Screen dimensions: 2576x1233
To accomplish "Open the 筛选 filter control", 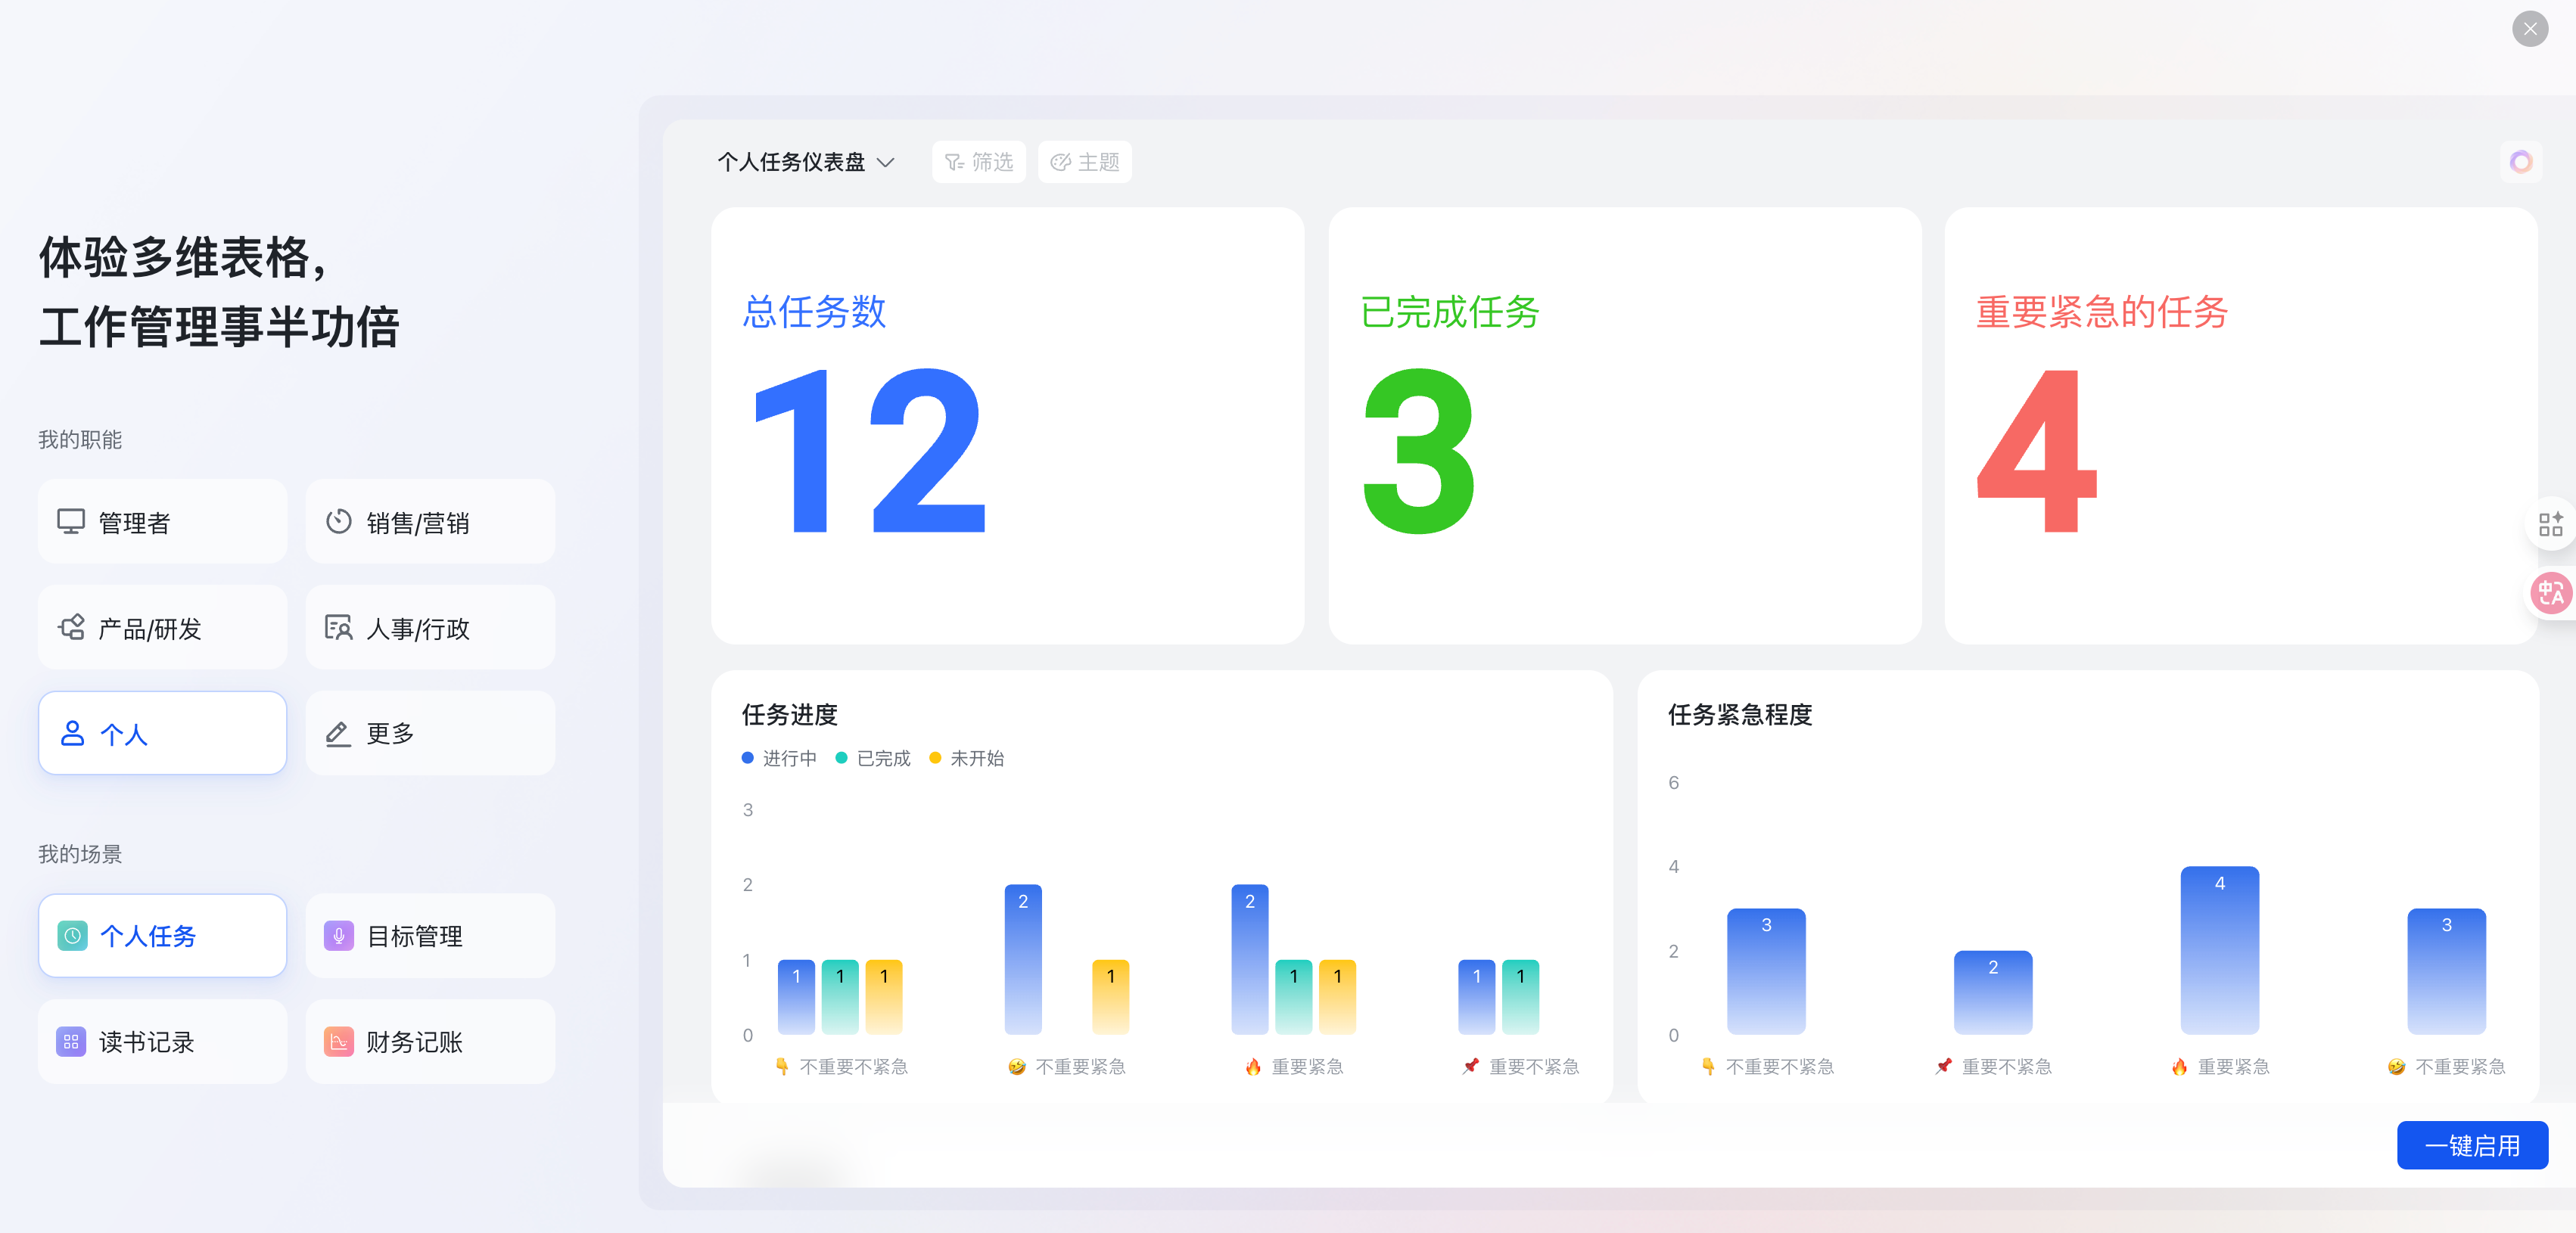I will pos(978,162).
